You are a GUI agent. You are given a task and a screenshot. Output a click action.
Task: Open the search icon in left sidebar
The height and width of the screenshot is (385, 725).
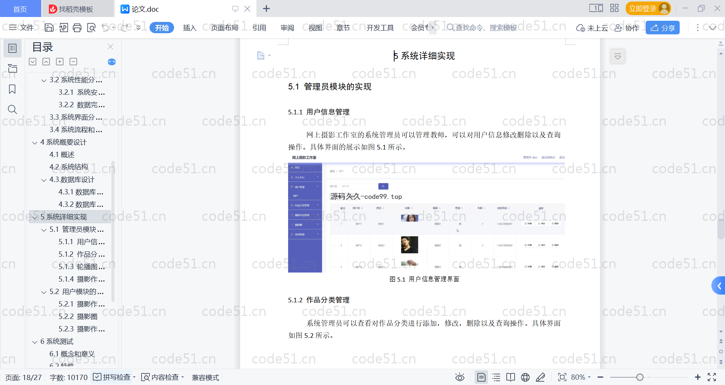tap(12, 109)
